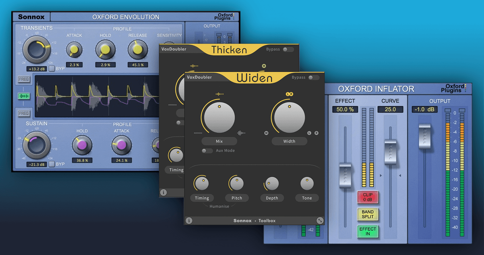Click the green waveform display button in Envolution
The width and height of the screenshot is (484, 255).
pos(24,96)
